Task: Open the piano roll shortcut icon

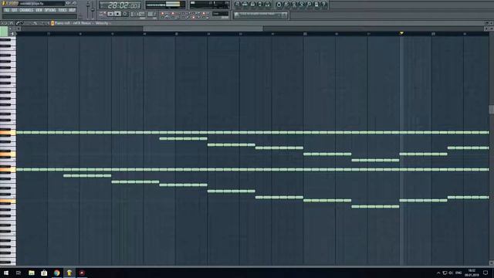Action: tap(252, 4)
